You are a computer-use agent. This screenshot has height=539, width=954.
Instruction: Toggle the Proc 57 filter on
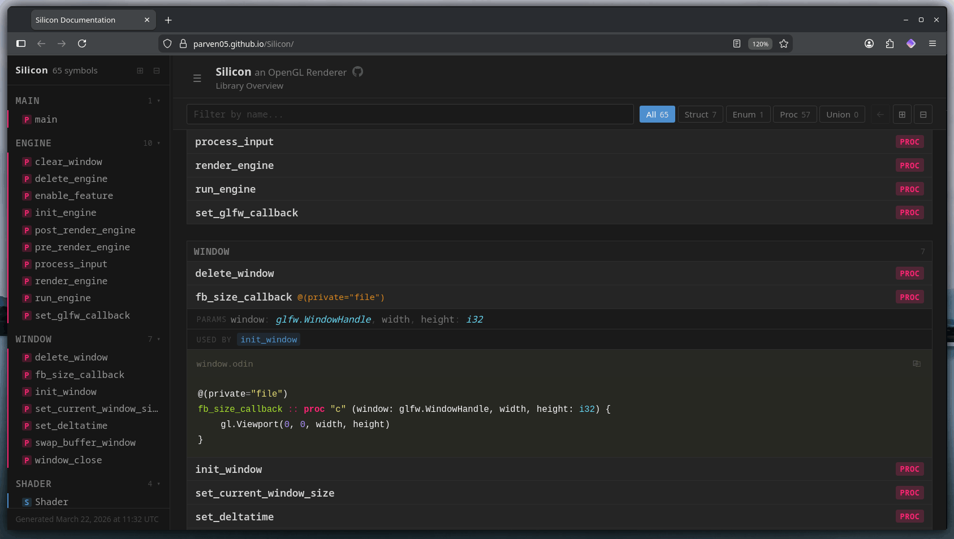point(795,114)
